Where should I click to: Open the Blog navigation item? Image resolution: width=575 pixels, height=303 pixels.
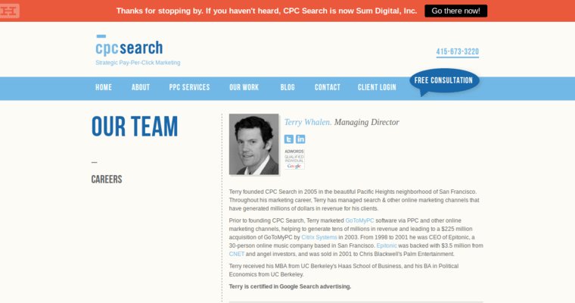tap(287, 87)
